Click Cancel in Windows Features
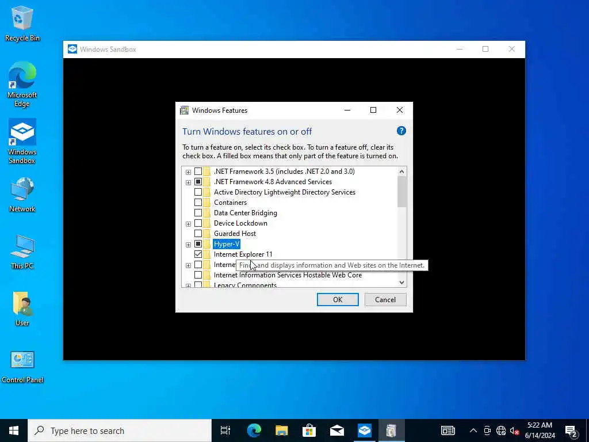The image size is (589, 442). tap(385, 299)
